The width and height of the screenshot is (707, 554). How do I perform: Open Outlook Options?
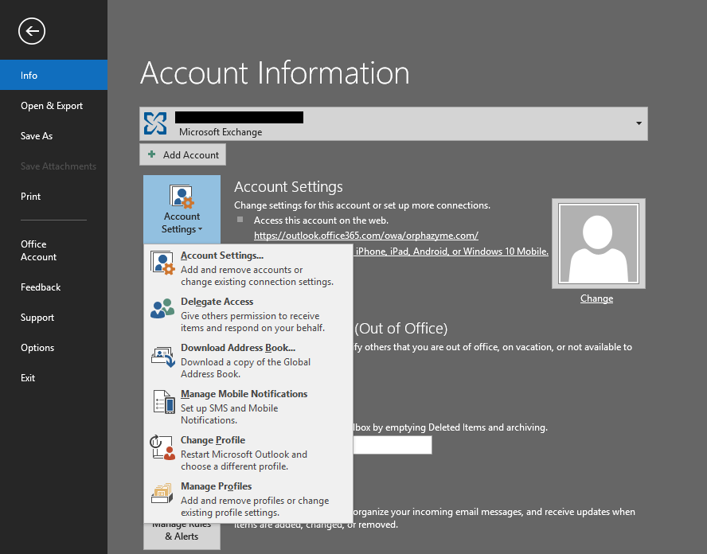53,347
